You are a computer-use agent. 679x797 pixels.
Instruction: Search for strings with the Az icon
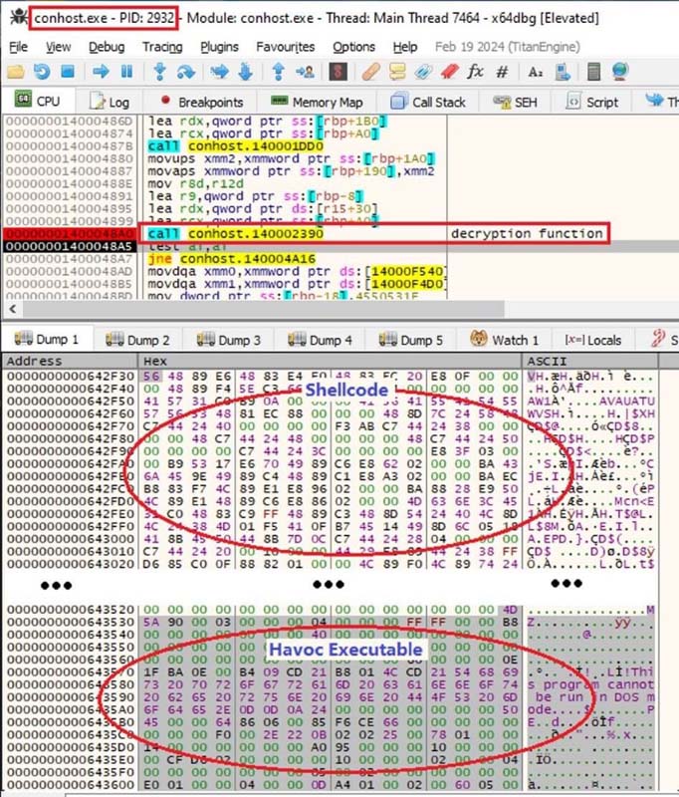click(x=536, y=72)
